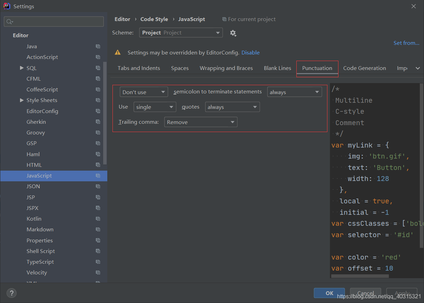
Task: Click the copy icon beside TypeScript
Action: 98,262
